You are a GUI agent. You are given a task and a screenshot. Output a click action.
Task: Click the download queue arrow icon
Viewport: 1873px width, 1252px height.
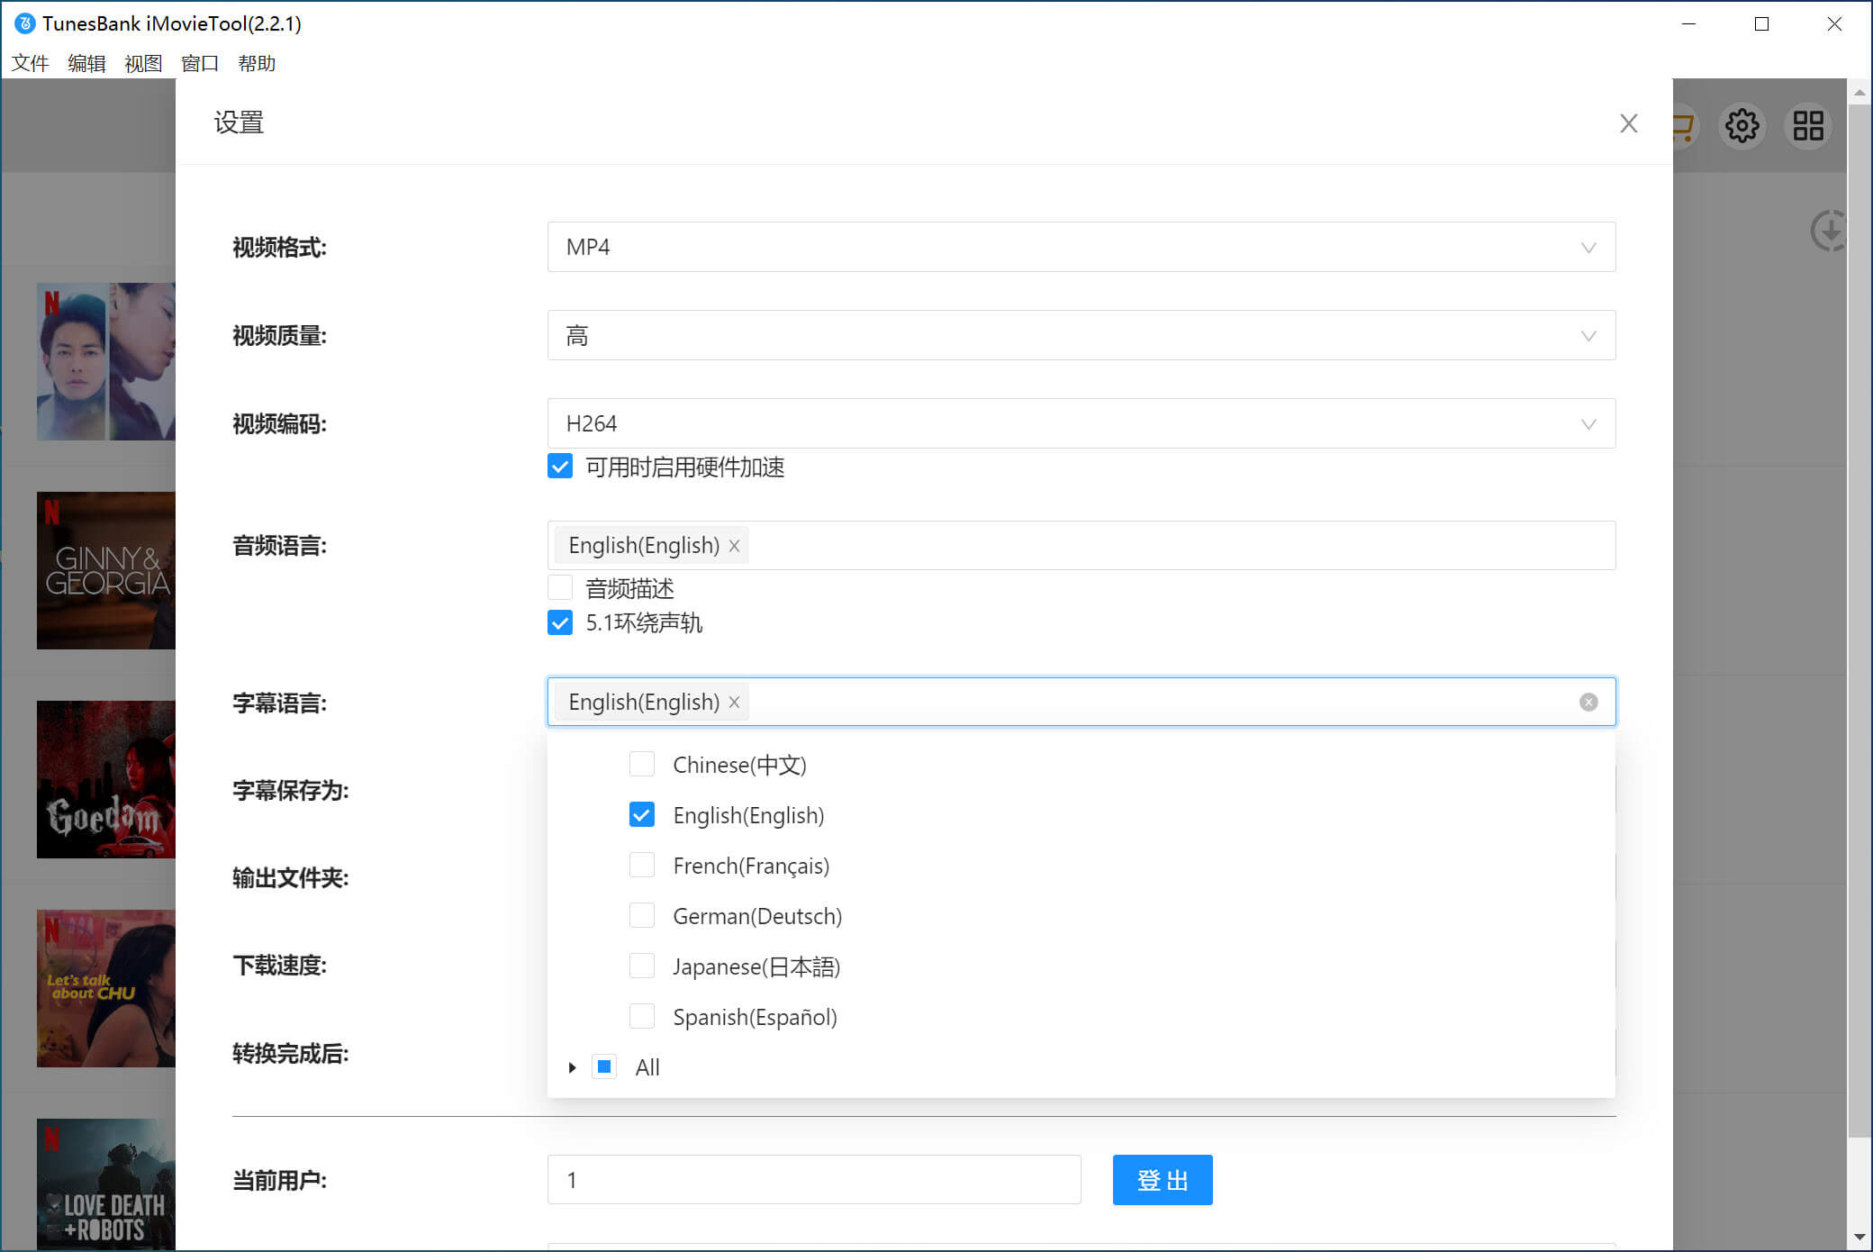pyautogui.click(x=1829, y=231)
